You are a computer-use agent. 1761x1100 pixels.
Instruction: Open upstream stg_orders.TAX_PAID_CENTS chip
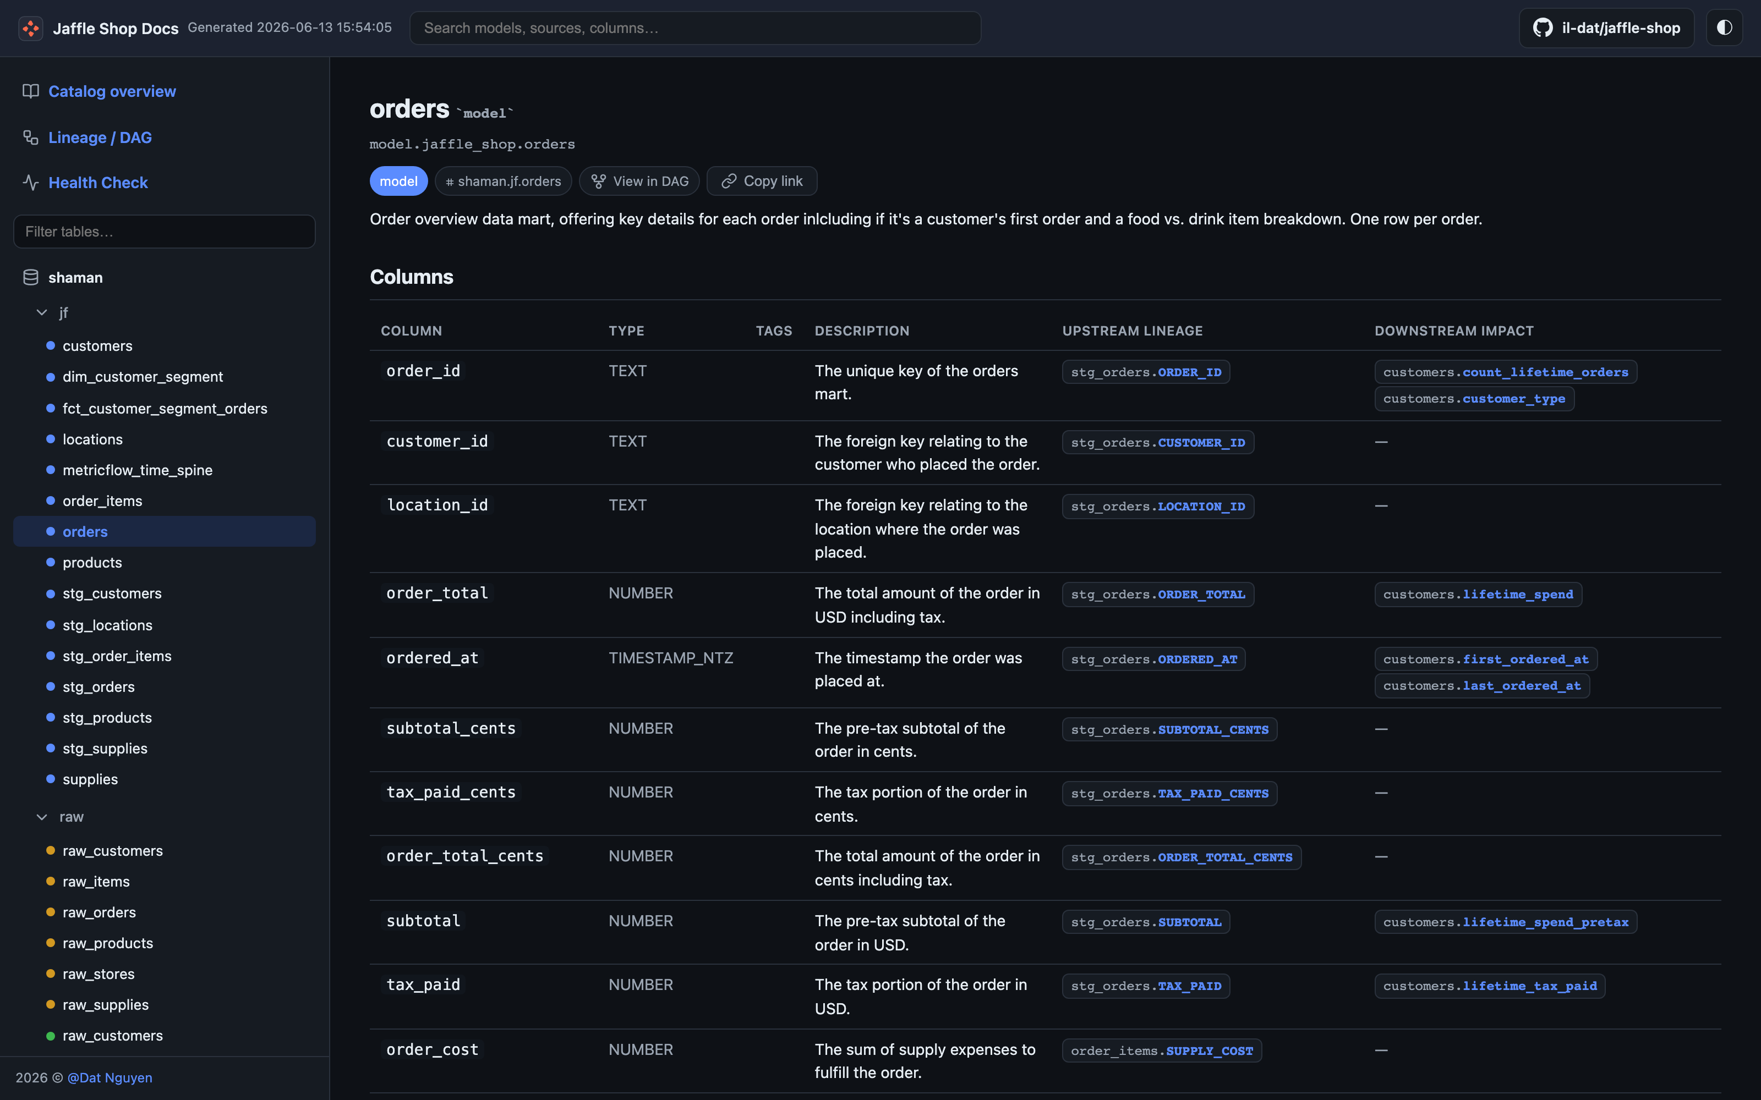coord(1169,794)
